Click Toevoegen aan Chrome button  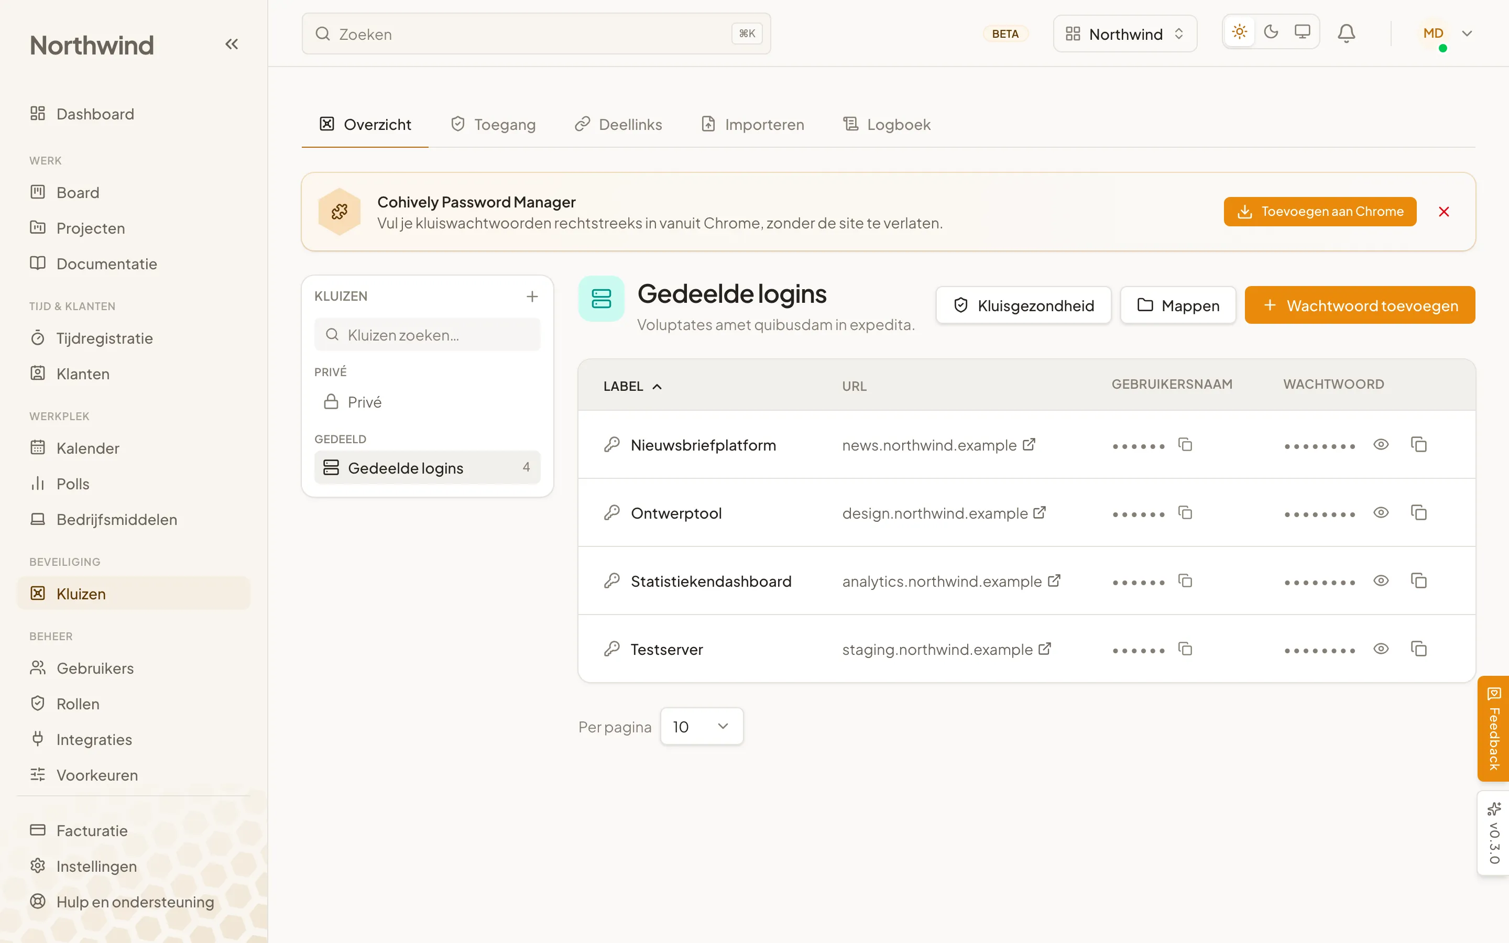(1319, 212)
